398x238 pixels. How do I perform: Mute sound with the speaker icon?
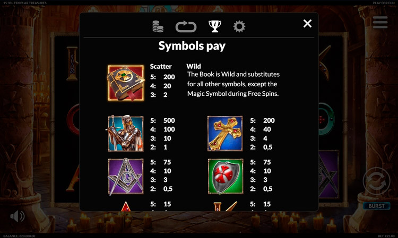tap(18, 216)
